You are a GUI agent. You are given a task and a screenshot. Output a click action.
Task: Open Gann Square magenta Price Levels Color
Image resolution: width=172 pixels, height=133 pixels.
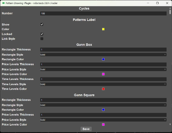[103, 124]
